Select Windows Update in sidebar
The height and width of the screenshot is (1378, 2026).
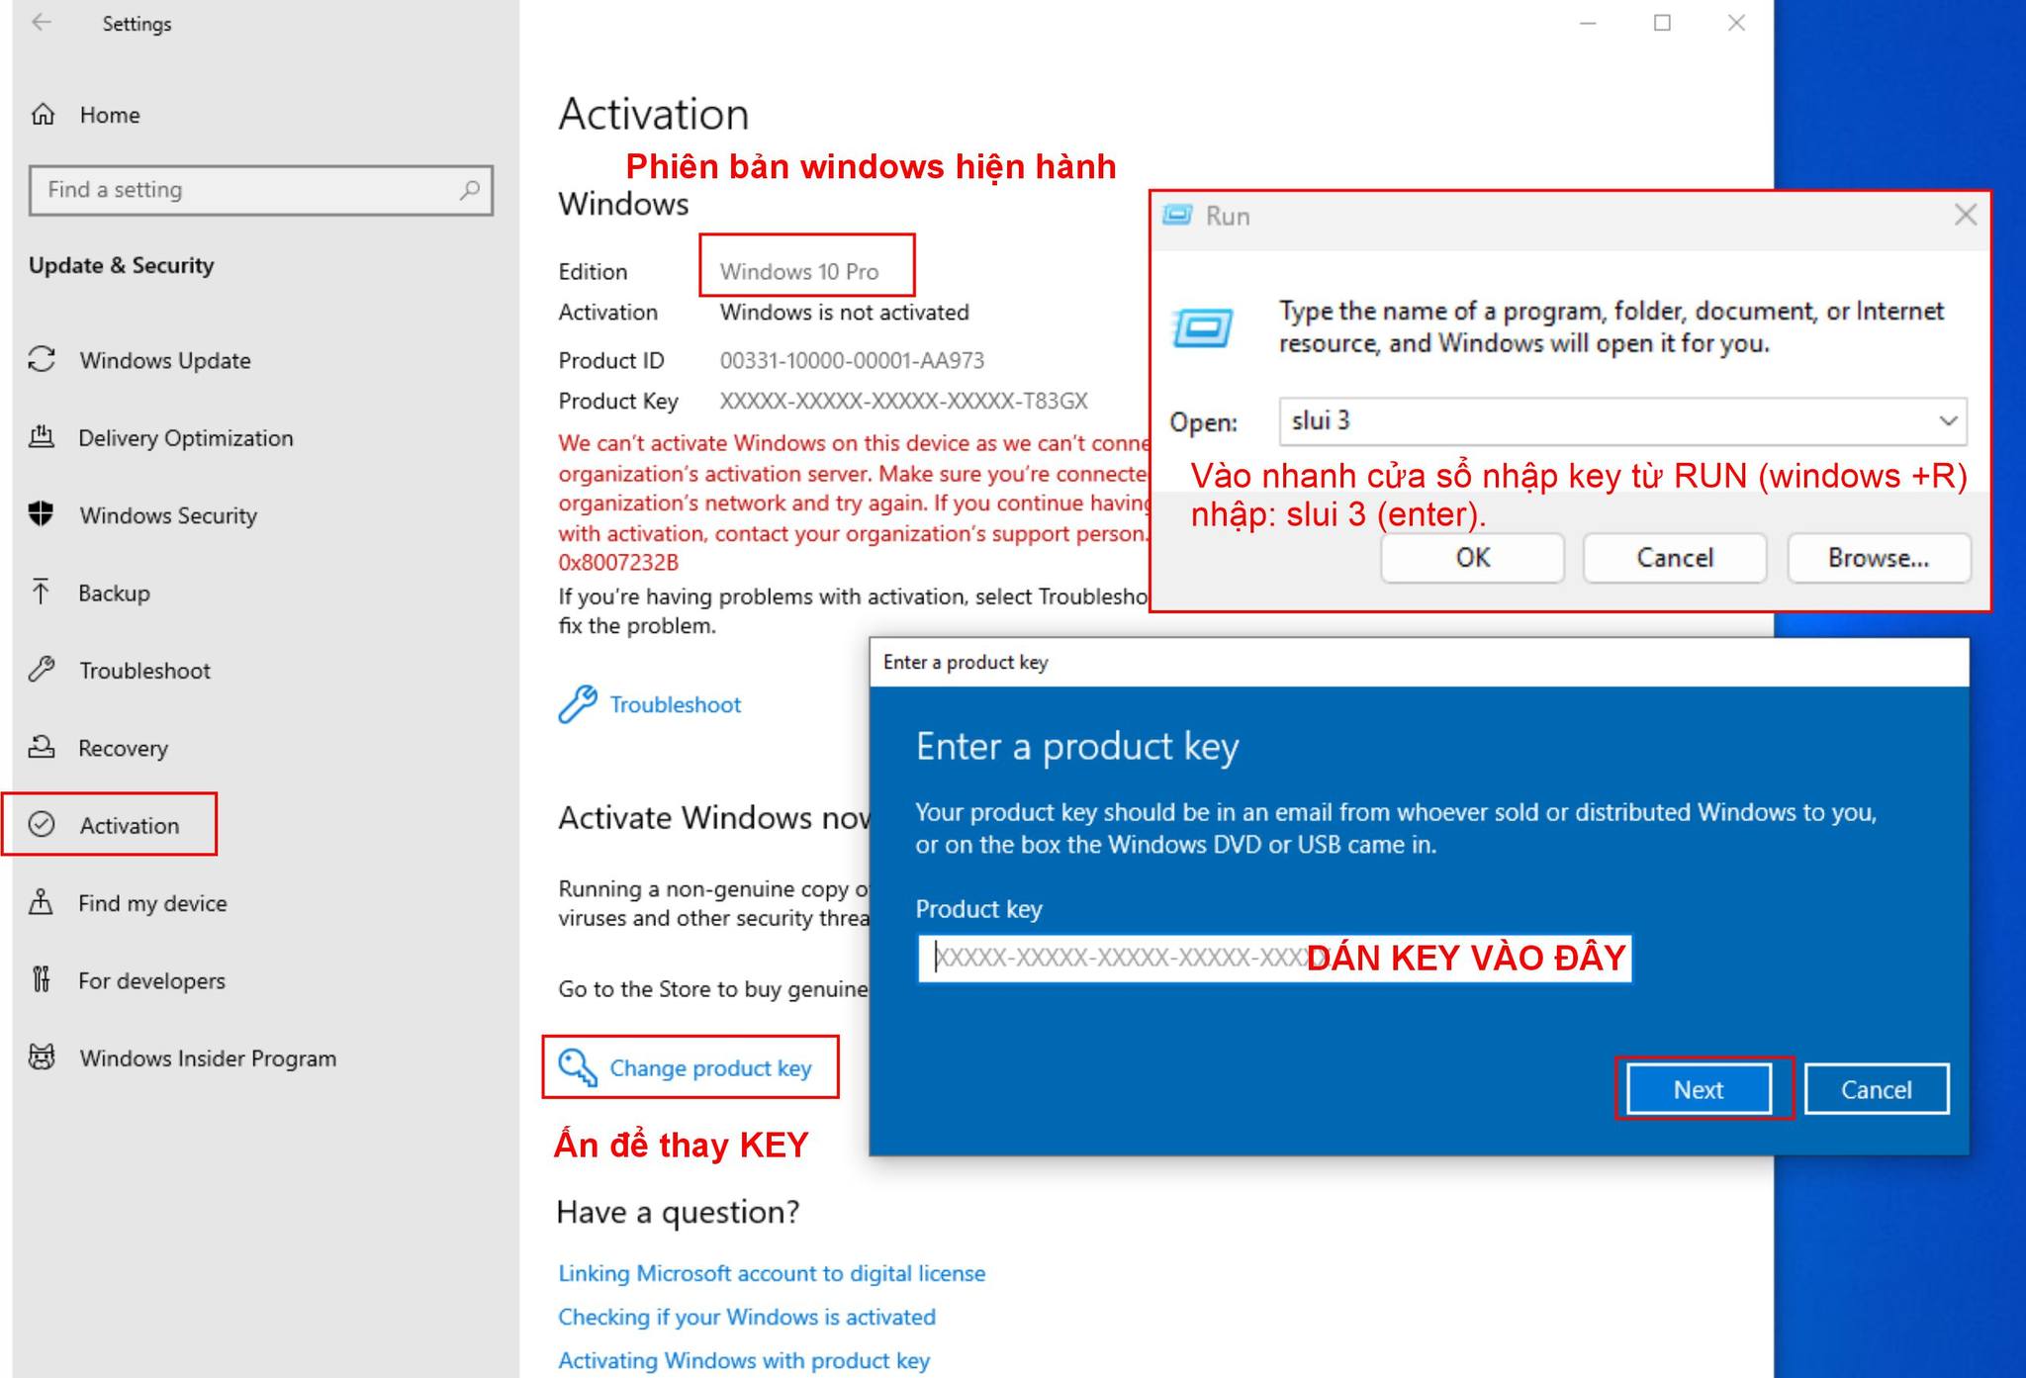[x=165, y=360]
